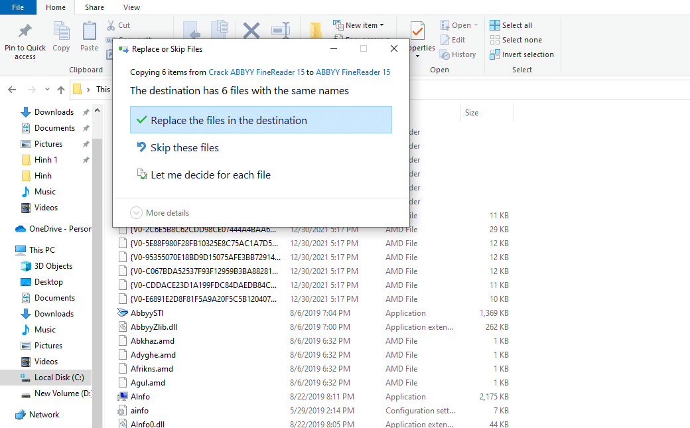Select the ainfo configuration settings file
690x428 pixels.
point(139,411)
